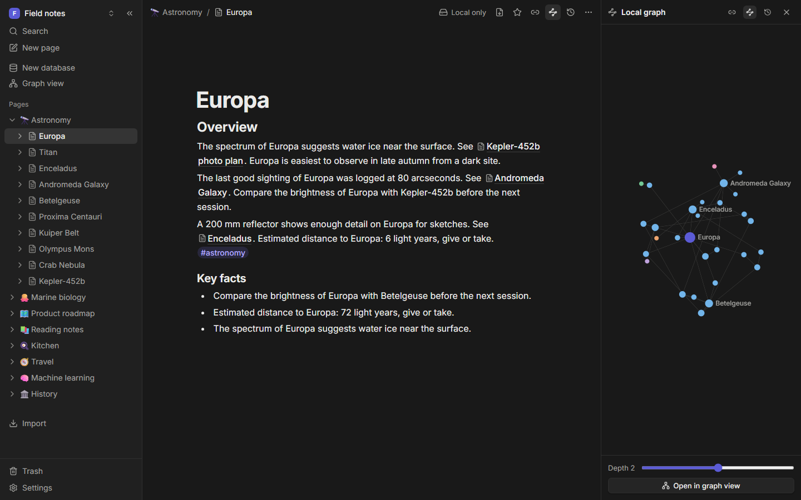The image size is (801, 500).
Task: Open the Crab Nebula page
Action: click(71, 265)
